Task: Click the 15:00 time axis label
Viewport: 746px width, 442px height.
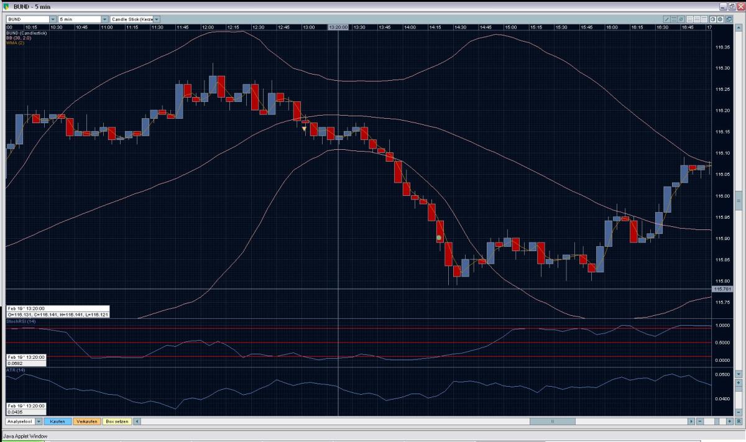Action: (511, 27)
